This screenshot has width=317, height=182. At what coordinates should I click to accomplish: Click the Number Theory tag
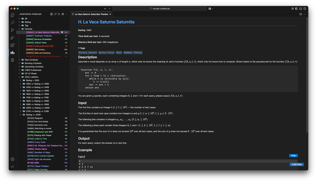[133, 53]
